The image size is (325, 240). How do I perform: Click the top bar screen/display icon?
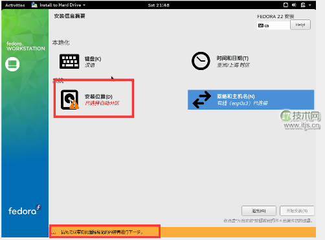286,5
